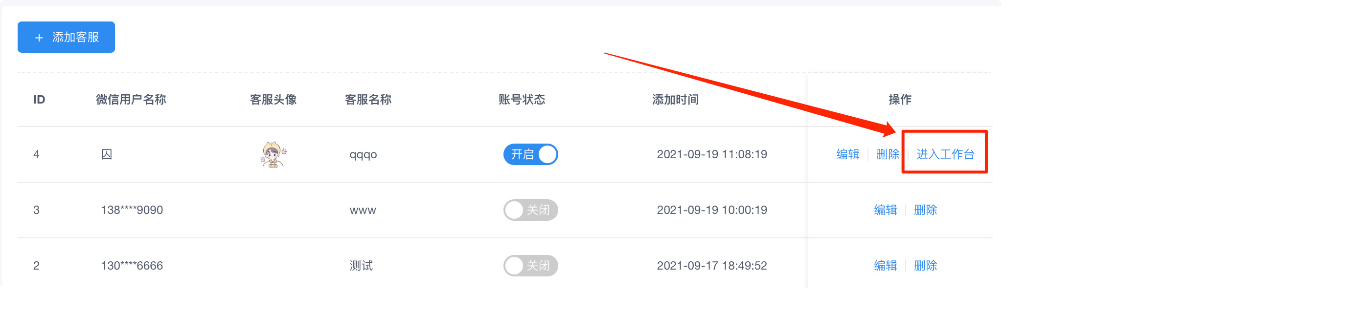Click the qqqo customer service avatar
1369x315 pixels.
click(273, 154)
